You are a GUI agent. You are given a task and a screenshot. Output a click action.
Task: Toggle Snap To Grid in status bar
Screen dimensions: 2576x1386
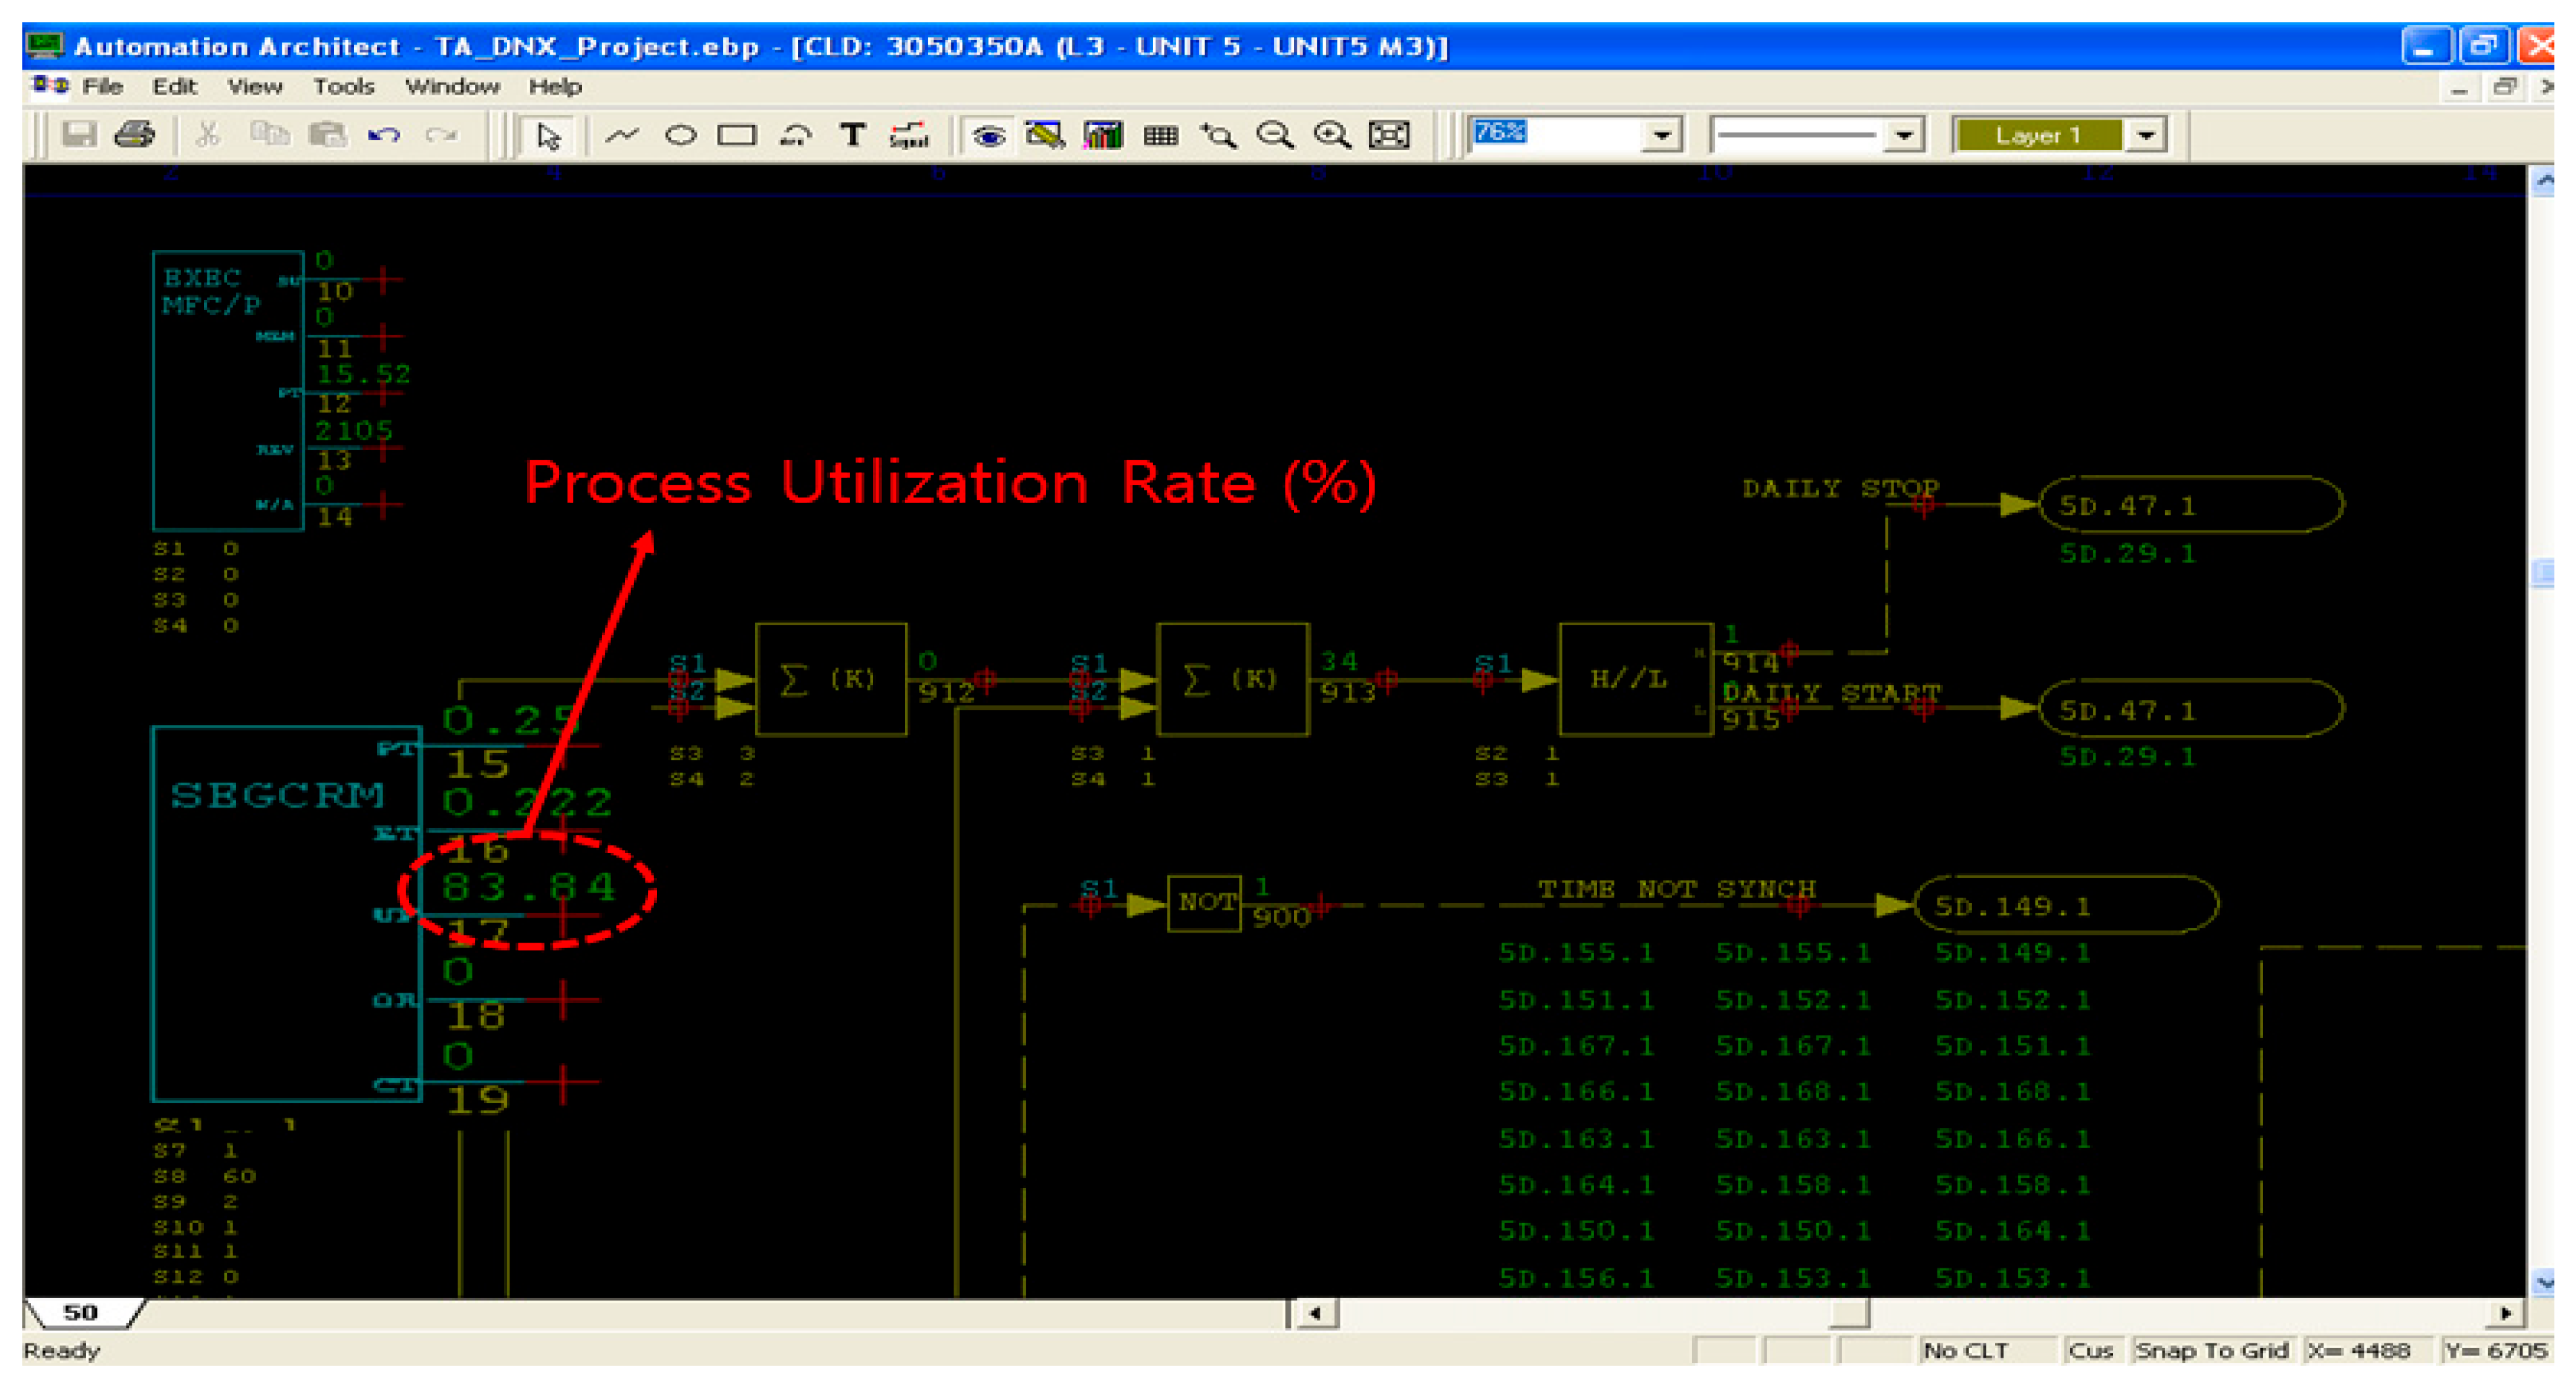(x=2211, y=1350)
